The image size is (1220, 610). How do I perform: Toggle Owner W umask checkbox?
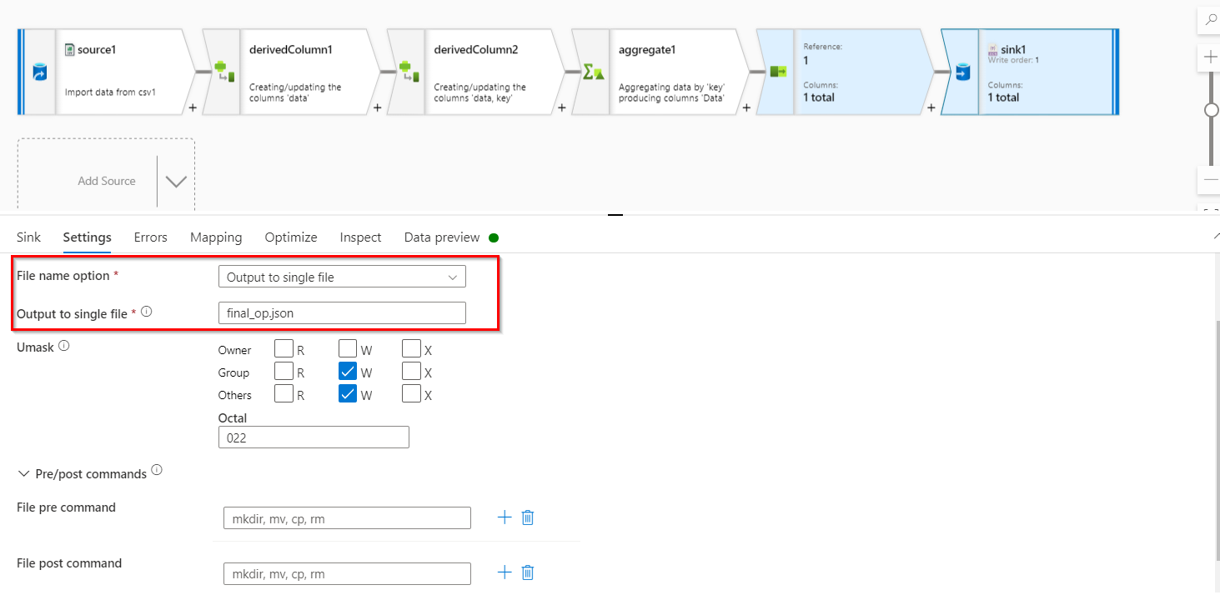[348, 348]
